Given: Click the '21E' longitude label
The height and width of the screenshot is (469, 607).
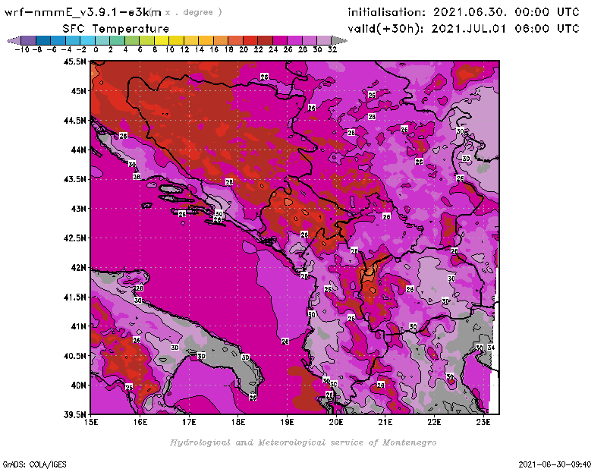Looking at the screenshot, I should (385, 422).
